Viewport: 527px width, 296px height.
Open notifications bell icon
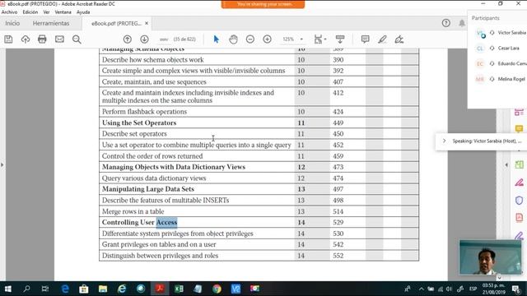point(462,23)
